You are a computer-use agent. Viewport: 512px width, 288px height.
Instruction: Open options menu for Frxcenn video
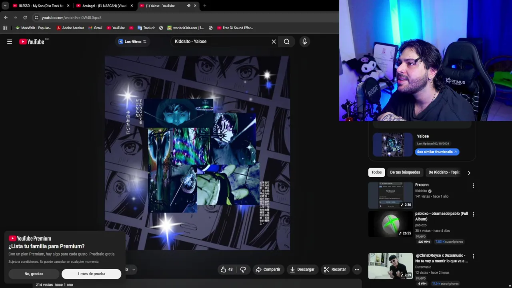pos(473,186)
